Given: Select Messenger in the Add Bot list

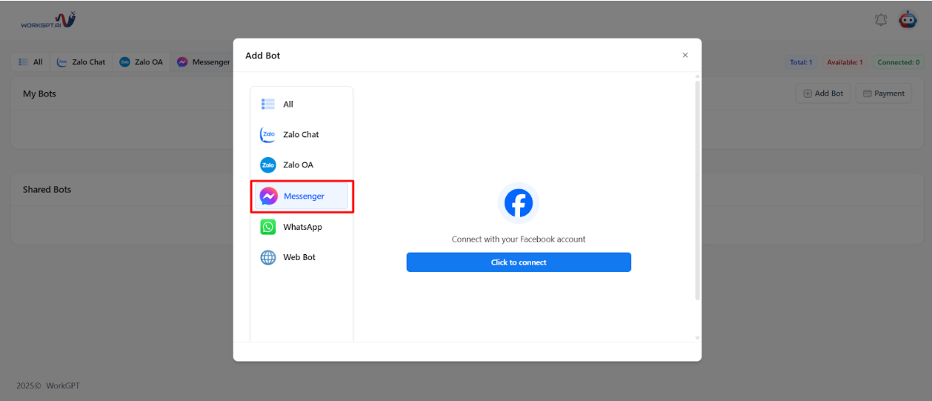Looking at the screenshot, I should pos(302,196).
